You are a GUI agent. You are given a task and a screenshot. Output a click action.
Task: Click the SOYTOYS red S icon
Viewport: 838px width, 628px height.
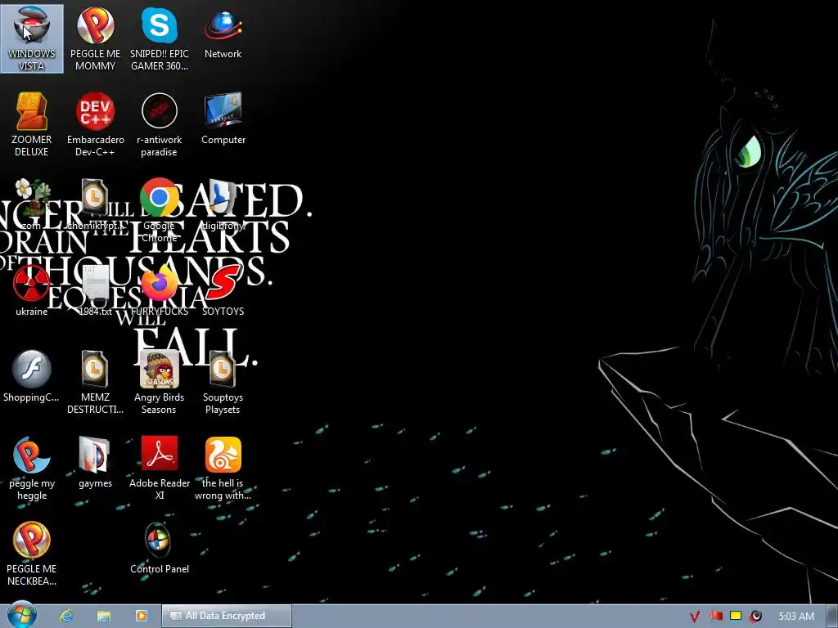(x=223, y=290)
